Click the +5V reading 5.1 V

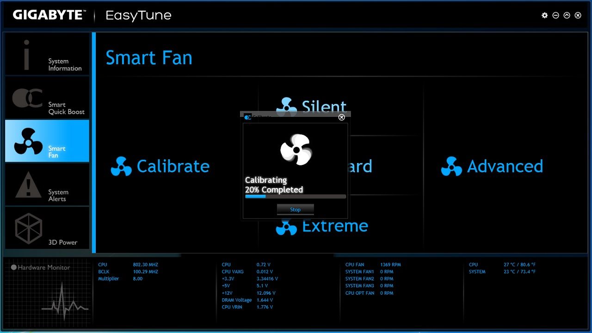pos(262,285)
